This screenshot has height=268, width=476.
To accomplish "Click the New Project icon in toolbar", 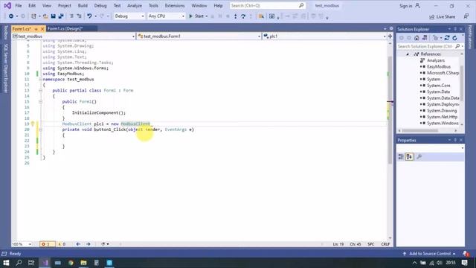I will pos(33,16).
